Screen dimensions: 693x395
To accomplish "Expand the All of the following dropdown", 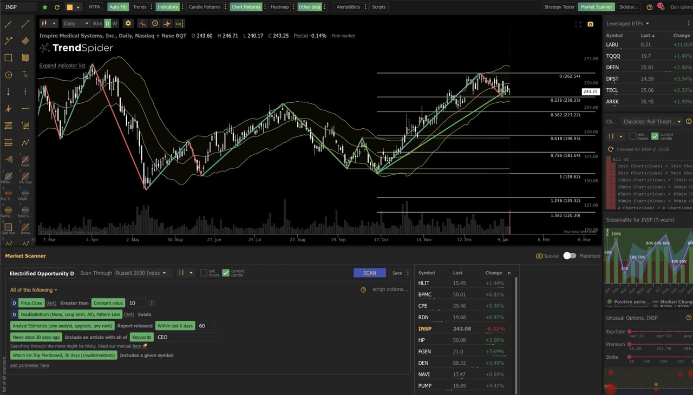I will tap(34, 290).
